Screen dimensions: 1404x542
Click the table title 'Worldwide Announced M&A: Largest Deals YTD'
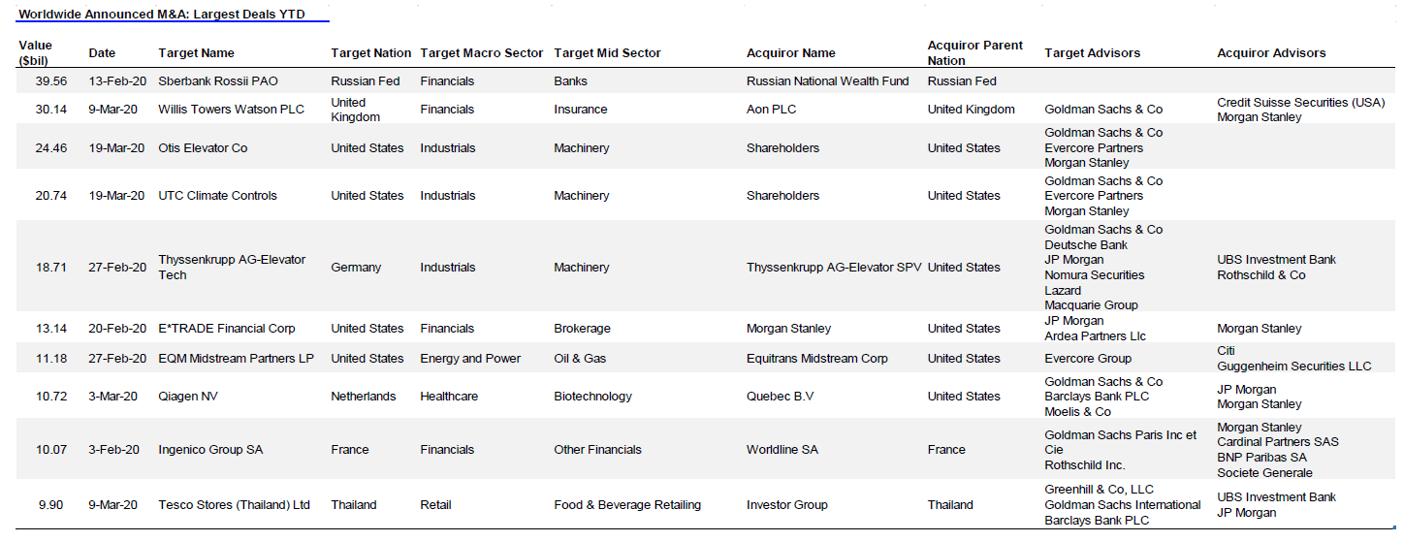tap(160, 15)
